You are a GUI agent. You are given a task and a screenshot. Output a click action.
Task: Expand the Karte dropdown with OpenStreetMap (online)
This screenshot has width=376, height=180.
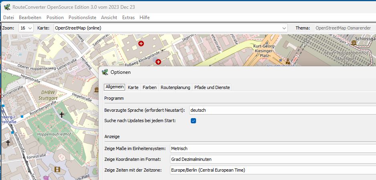[x=171, y=28]
